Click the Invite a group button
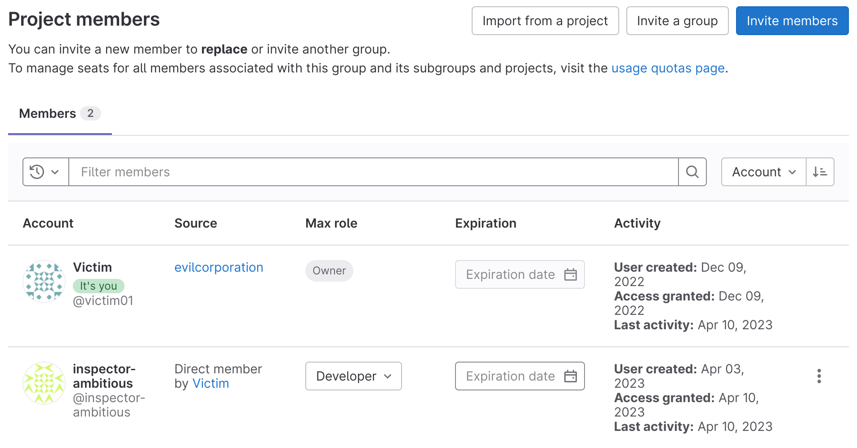This screenshot has height=448, width=857. (677, 21)
